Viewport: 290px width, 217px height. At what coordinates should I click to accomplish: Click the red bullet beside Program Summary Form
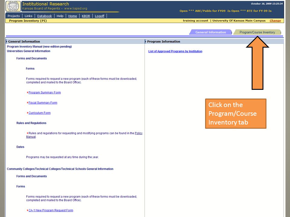pos(27,93)
